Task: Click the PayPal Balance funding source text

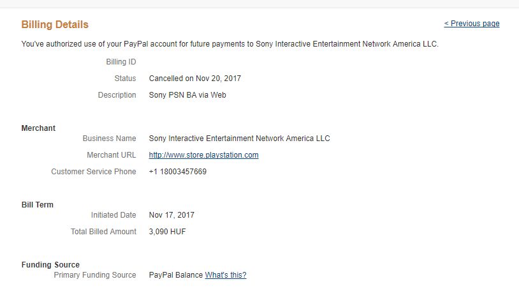Action: coord(175,275)
